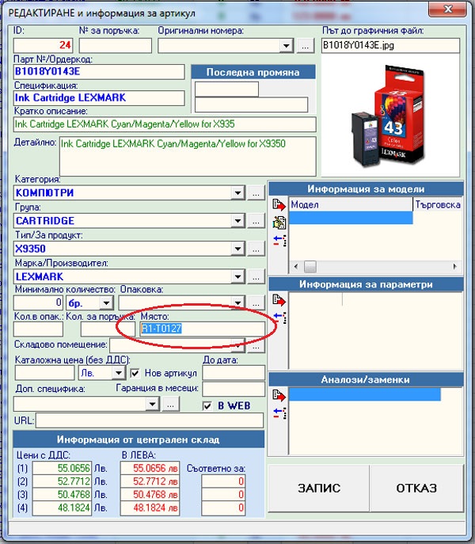Click the Място field containing R1-T0127
This screenshot has height=544, width=475.
point(200,329)
